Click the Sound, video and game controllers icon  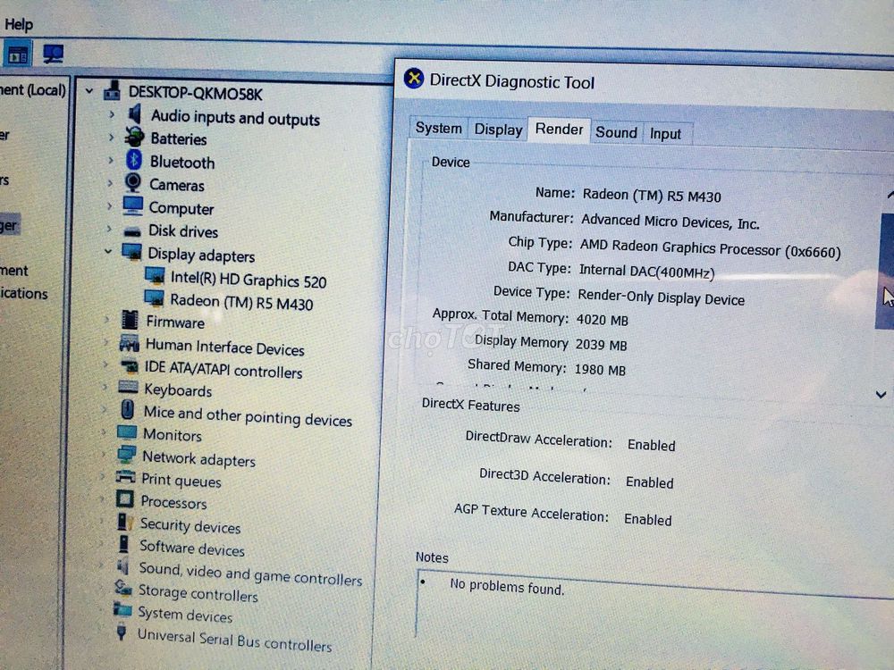click(122, 566)
